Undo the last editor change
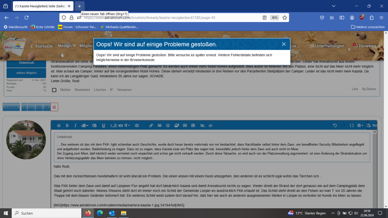Viewport: 388px width, 218px height. coord(335,126)
